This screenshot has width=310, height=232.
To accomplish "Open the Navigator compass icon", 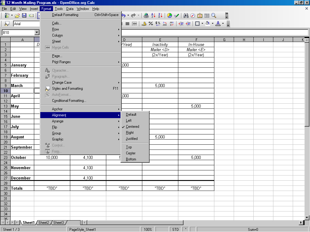I will pyautogui.click(x=193, y=15).
